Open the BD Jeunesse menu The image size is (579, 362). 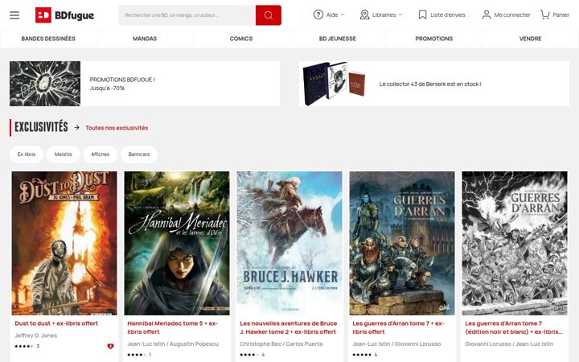338,39
